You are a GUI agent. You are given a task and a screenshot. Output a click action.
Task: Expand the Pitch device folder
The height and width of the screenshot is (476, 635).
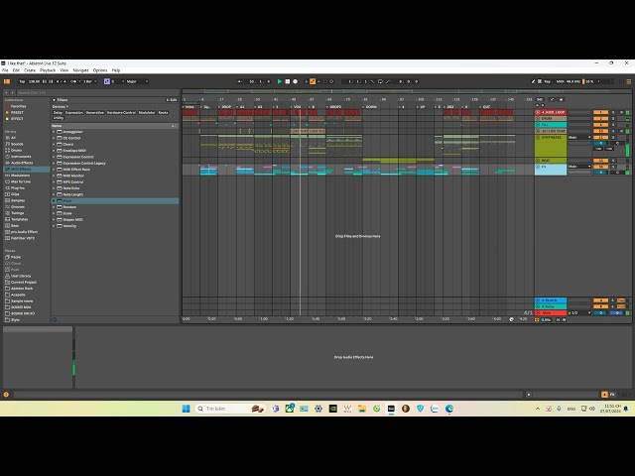click(x=54, y=200)
